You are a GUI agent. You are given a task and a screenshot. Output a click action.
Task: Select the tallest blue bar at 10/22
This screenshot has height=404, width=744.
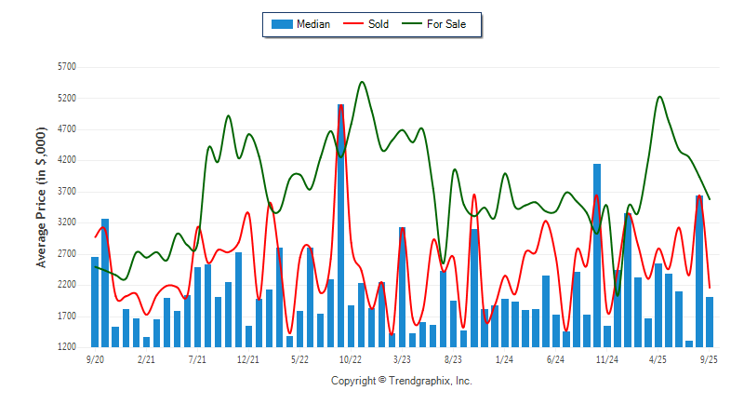point(341,225)
